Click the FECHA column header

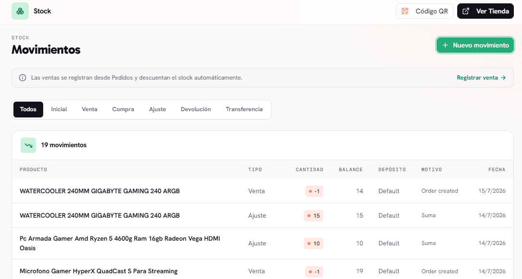pyautogui.click(x=497, y=170)
